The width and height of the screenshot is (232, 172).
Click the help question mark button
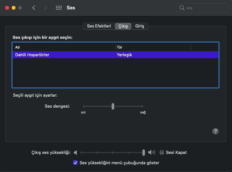(215, 131)
